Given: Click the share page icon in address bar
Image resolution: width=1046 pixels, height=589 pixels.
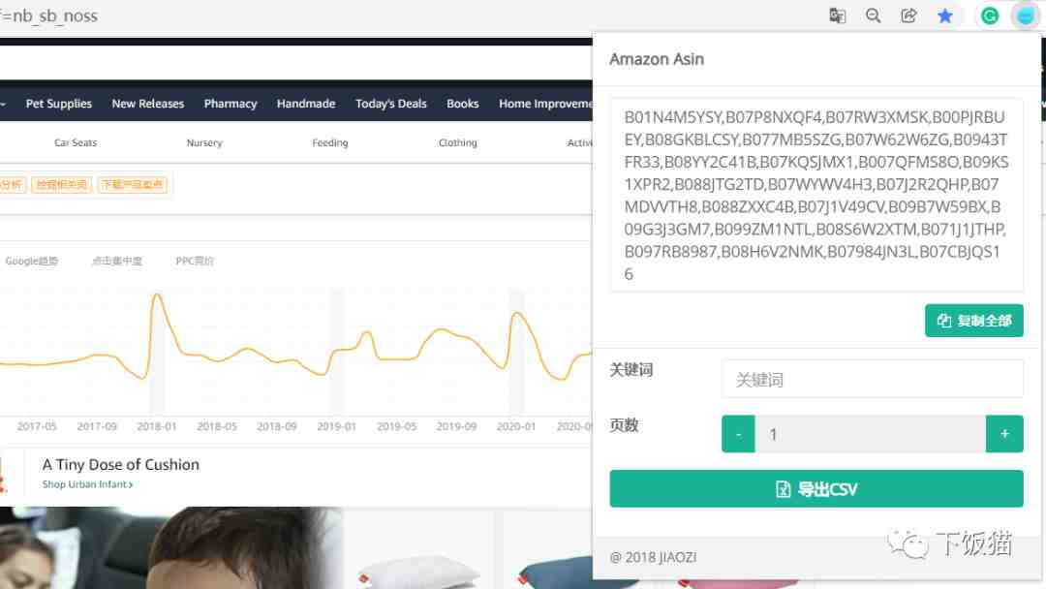Looking at the screenshot, I should (x=908, y=15).
